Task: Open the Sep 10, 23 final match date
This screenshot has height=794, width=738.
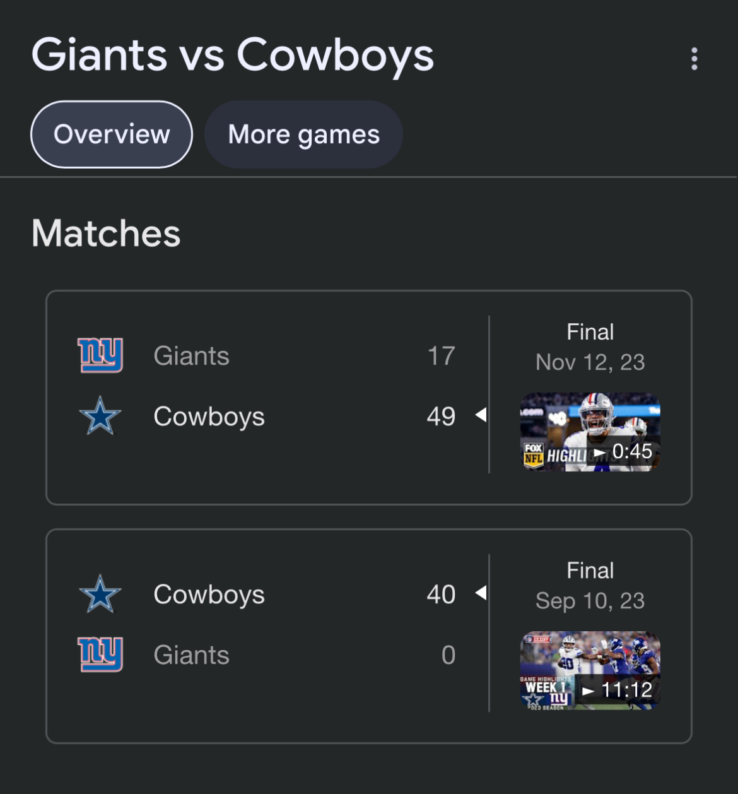Action: click(x=590, y=601)
